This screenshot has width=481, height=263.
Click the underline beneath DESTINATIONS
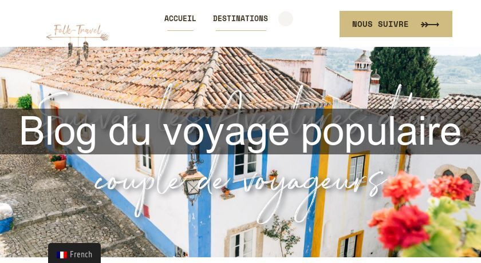coord(241,31)
